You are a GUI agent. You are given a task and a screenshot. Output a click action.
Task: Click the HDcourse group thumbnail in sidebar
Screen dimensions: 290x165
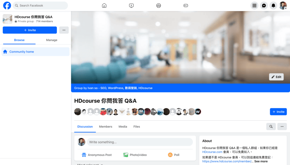[x=8, y=19]
